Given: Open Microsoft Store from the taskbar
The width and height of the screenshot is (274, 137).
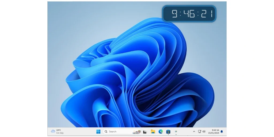Looking at the screenshot, I should coord(168,131).
